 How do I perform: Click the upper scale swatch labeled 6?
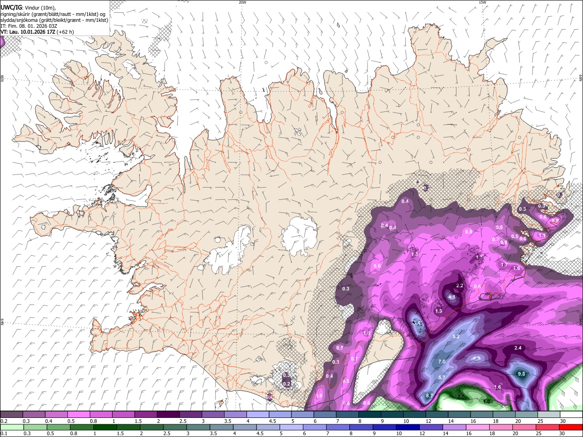[x=325, y=414]
